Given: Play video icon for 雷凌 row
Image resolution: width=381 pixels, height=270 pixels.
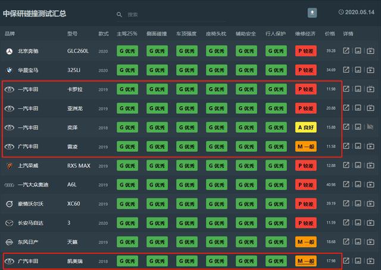Looking at the screenshot, I should click(370, 146).
